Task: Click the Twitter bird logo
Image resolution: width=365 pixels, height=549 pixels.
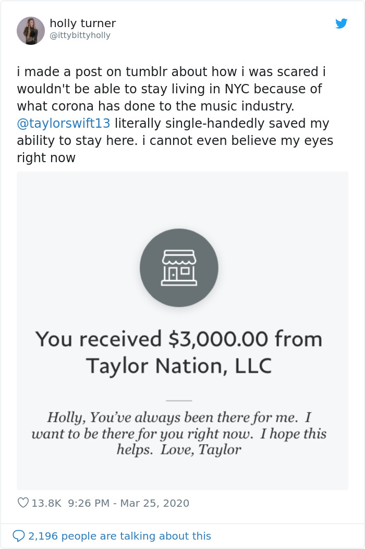Action: click(x=343, y=23)
